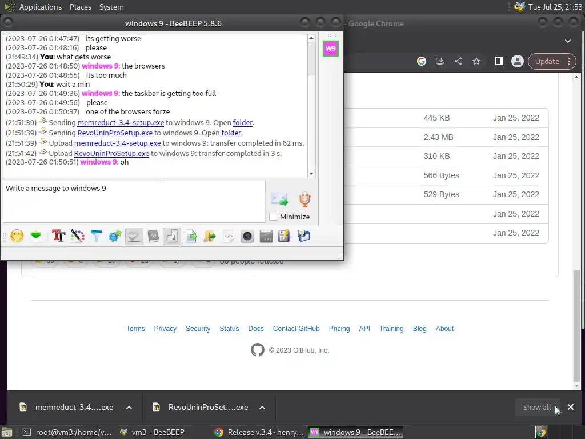
Task: Open memreduct-3.4-setup.exe link in Sending line
Action: click(121, 123)
